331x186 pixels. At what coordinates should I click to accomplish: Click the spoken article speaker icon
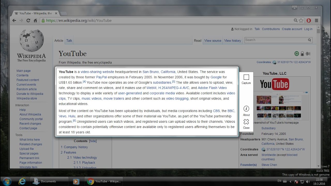pyautogui.click(x=308, y=54)
